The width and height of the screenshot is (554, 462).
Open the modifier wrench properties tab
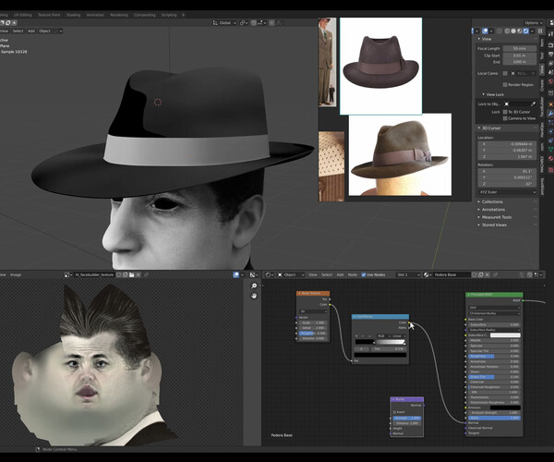tap(550, 114)
